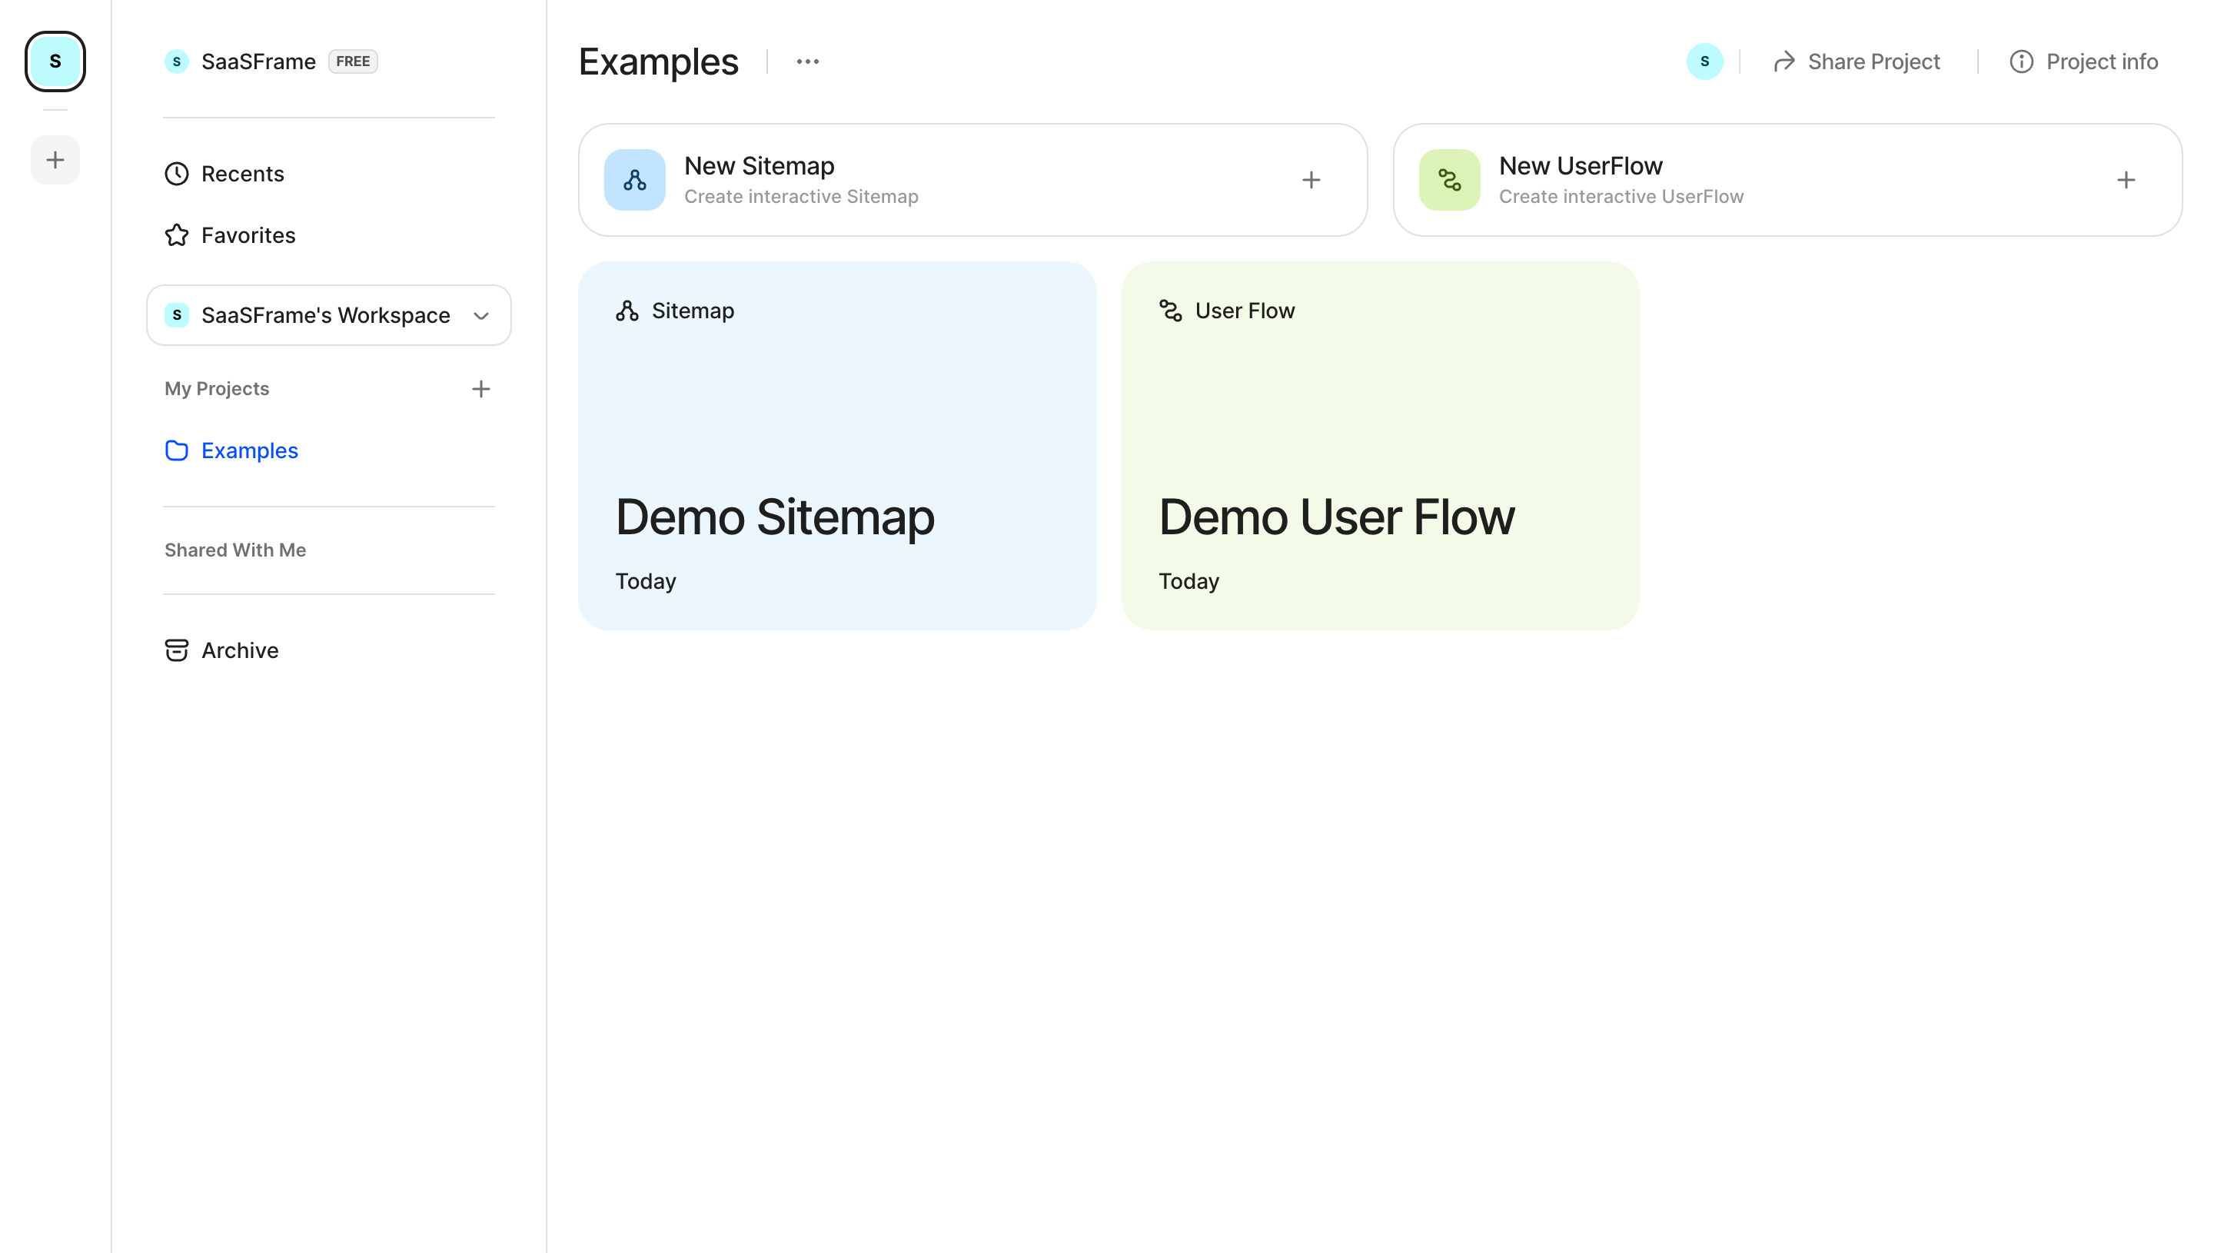Open the Examples more options menu
Viewport: 2214px width, 1253px height.
[807, 61]
